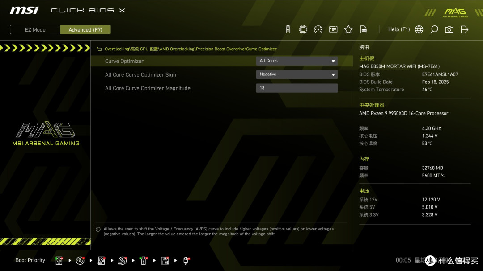Select the Curve Optimizer row label

tap(124, 61)
